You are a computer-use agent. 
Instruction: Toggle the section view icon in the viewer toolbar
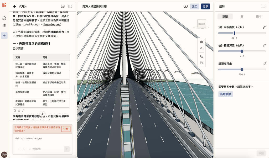[x=201, y=42]
